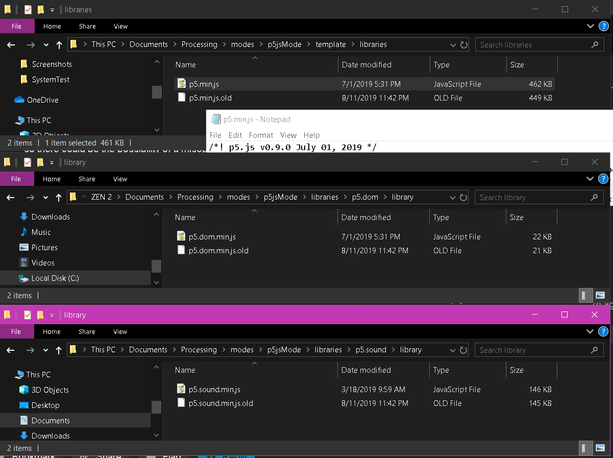Open help in libraries window ribbon

pyautogui.click(x=603, y=26)
